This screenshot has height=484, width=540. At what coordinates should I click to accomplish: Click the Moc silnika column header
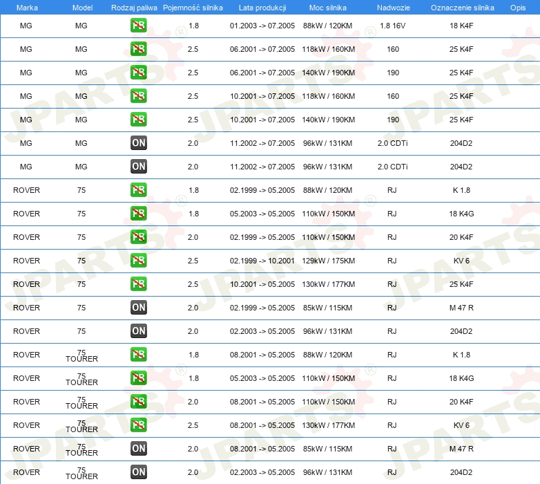click(x=328, y=8)
